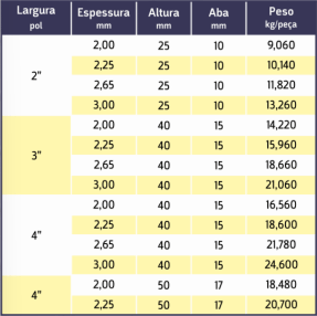This screenshot has height=316, width=317.
Task: Select the last row weight 20,700
Action: coord(281,305)
